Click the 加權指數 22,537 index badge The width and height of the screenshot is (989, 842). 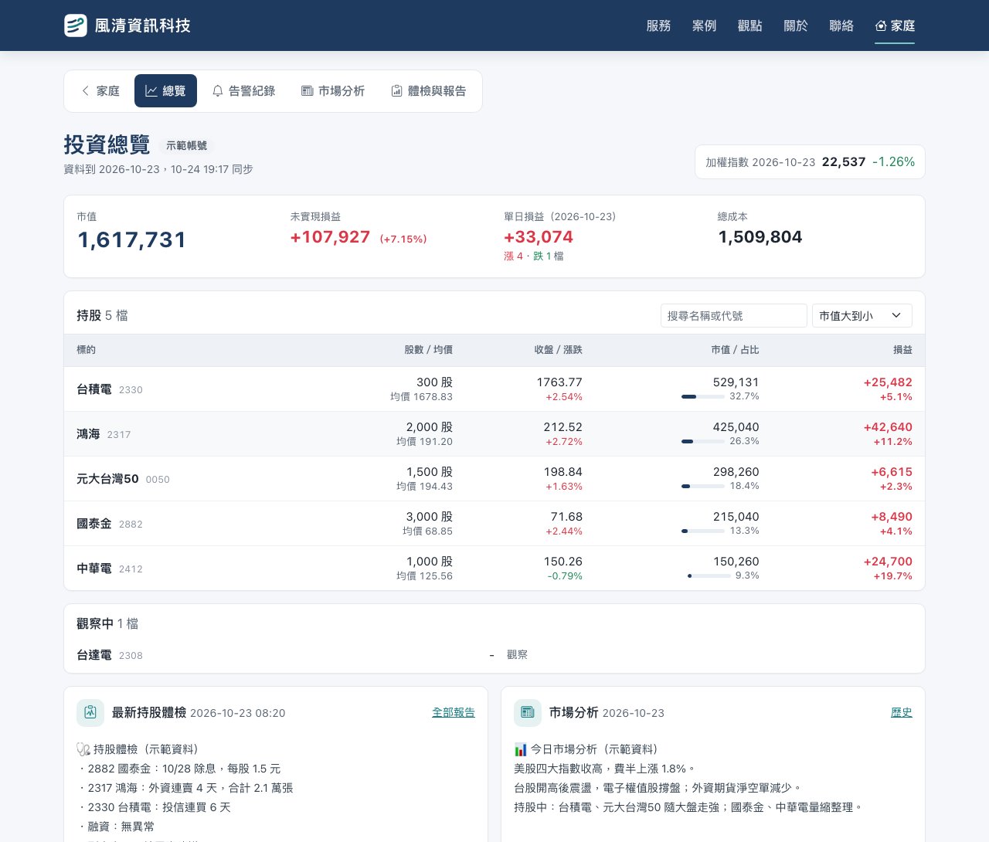(x=810, y=162)
